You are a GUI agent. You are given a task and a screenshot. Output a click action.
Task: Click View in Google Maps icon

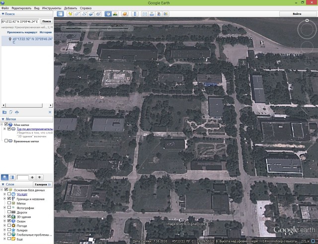pyautogui.click(x=165, y=14)
